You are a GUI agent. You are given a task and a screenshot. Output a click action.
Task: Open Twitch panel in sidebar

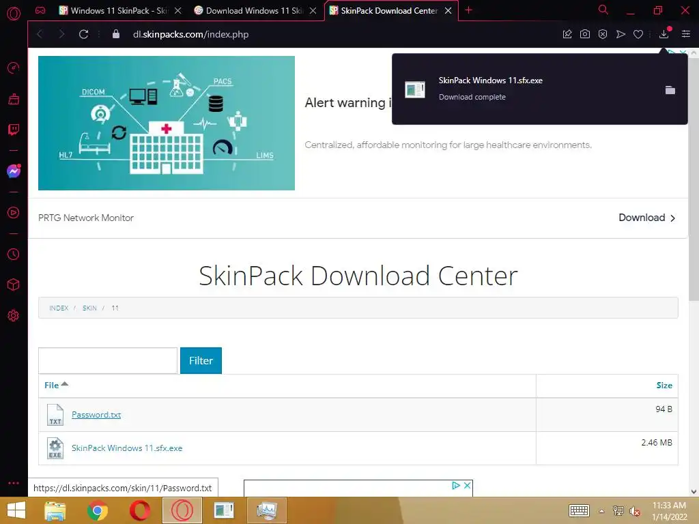[14, 130]
